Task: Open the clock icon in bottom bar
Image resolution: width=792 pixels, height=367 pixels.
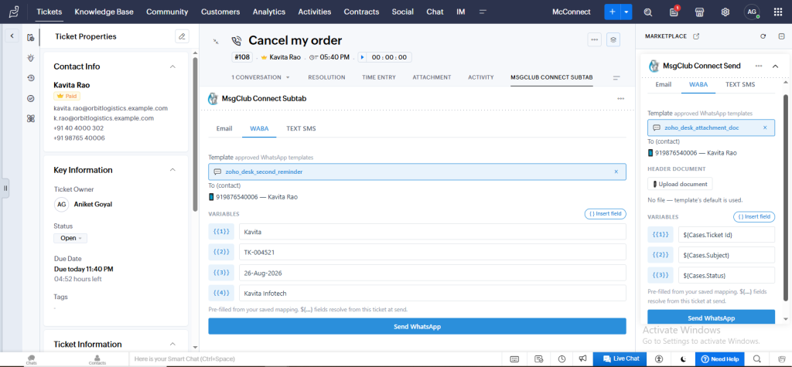Action: coord(562,359)
